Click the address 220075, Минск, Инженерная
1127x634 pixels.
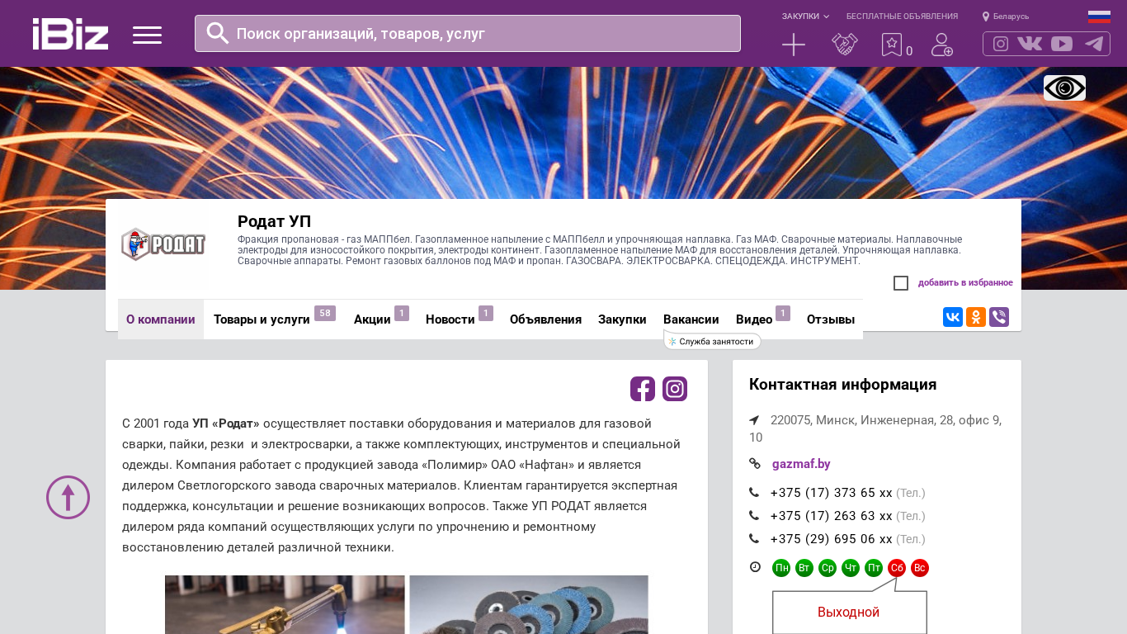pyautogui.click(x=875, y=428)
